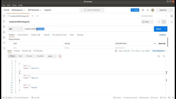Open the Console in status bar
Image resolution: width=176 pixels, height=99 pixels.
click(35, 98)
